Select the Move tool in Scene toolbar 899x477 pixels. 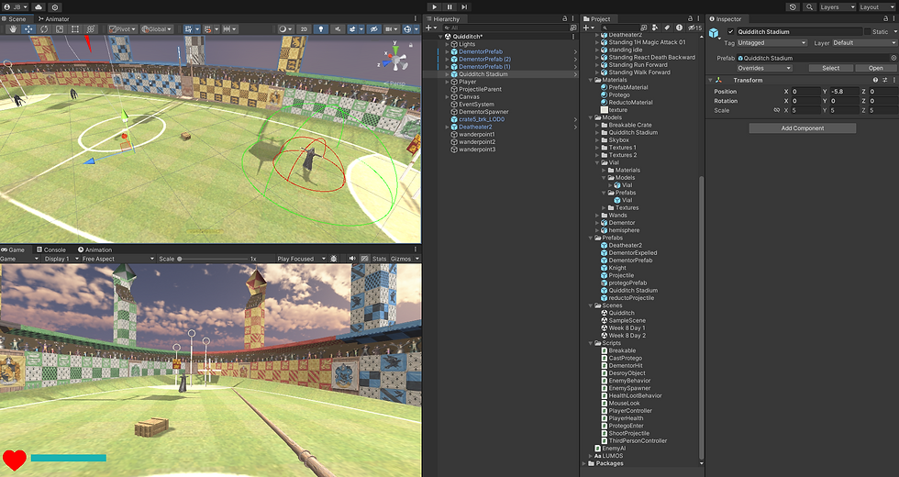tap(28, 29)
